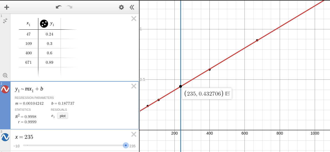Screen dimensions: 330x152
Task: Toggle the y1 column point style icon
Action: (44, 24)
